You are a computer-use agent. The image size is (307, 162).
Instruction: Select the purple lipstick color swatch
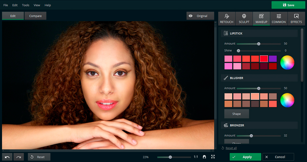[273, 59]
